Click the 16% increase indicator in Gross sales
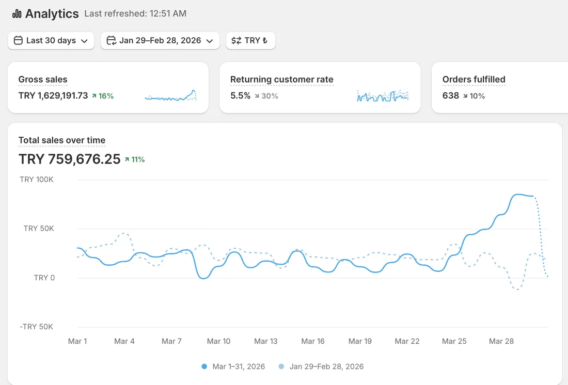 point(103,96)
